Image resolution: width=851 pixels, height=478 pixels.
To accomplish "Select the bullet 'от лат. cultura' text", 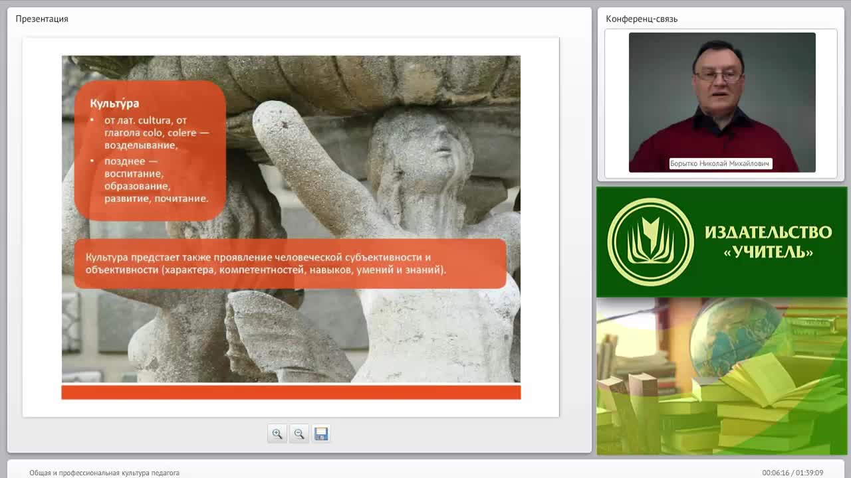I will pos(156,133).
